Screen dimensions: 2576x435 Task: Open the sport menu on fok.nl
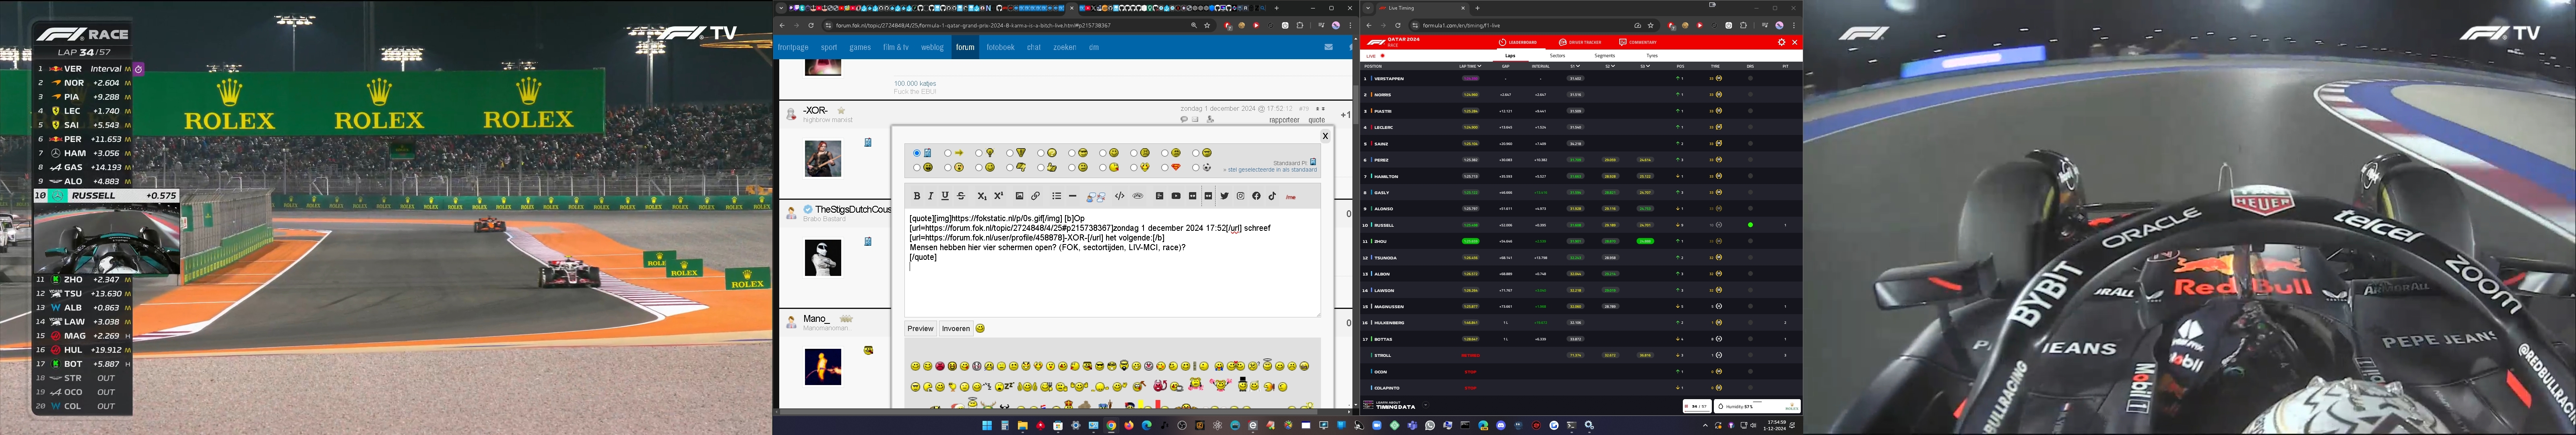(829, 47)
